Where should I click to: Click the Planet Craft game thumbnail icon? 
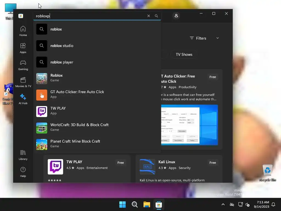(42, 145)
